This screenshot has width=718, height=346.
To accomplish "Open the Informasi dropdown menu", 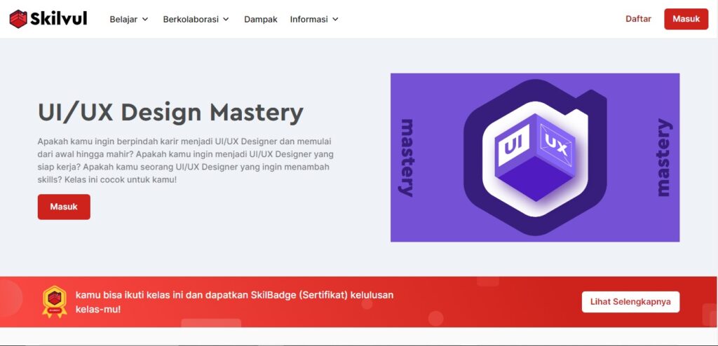I will [314, 19].
